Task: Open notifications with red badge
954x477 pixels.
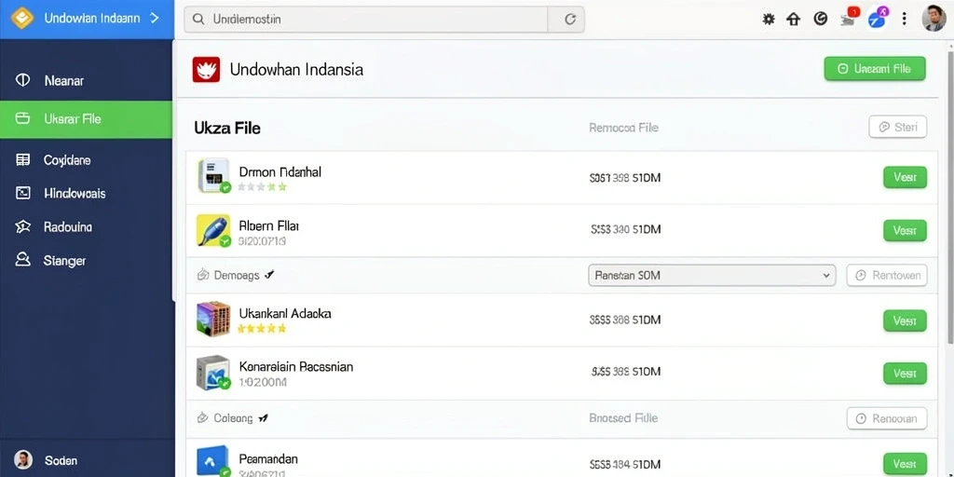Action: (849, 18)
